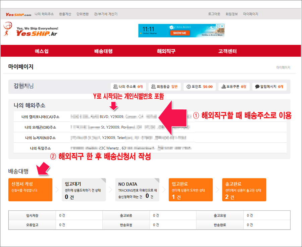Open 입고완료 1 건 card
The height and width of the screenshot is (247, 302).
[x=191, y=190]
